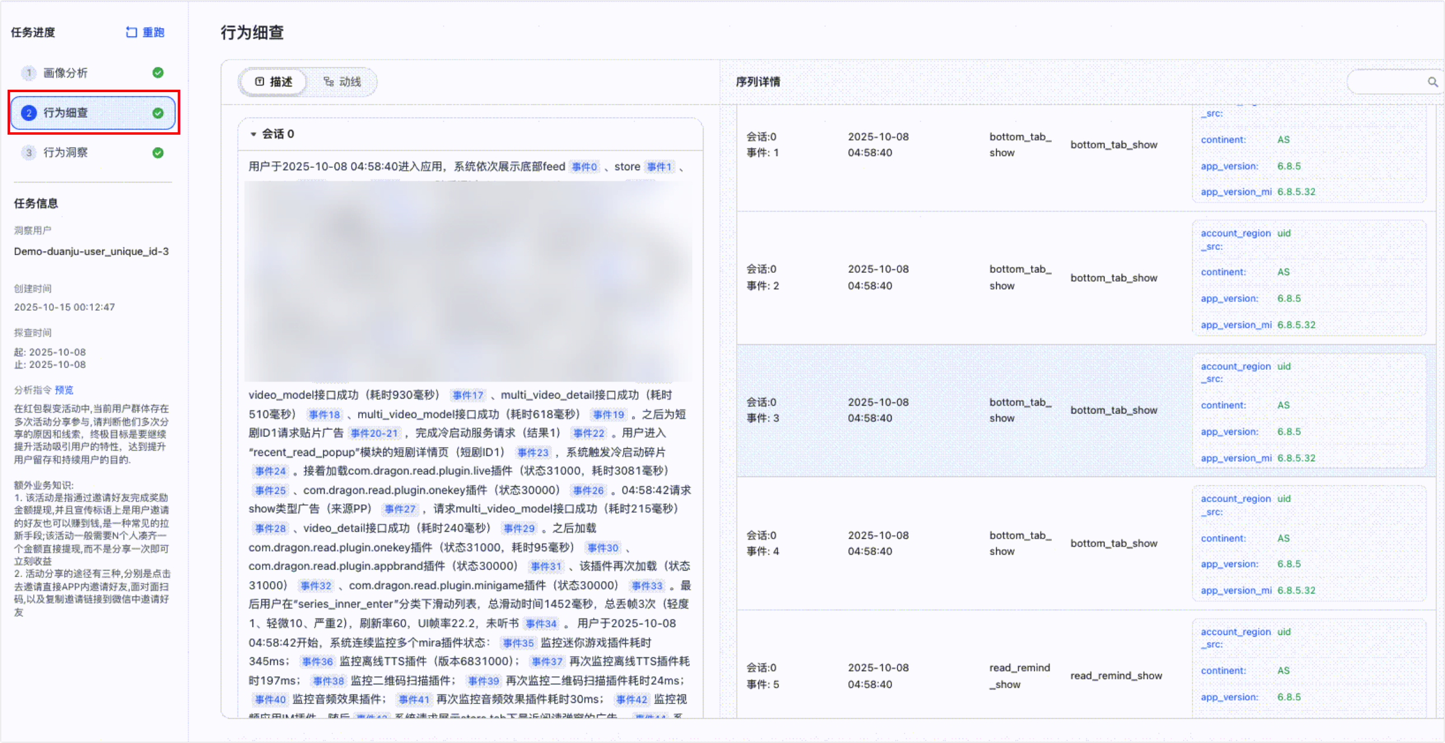Click the 事件28 event tag
1445x743 pixels.
(270, 529)
